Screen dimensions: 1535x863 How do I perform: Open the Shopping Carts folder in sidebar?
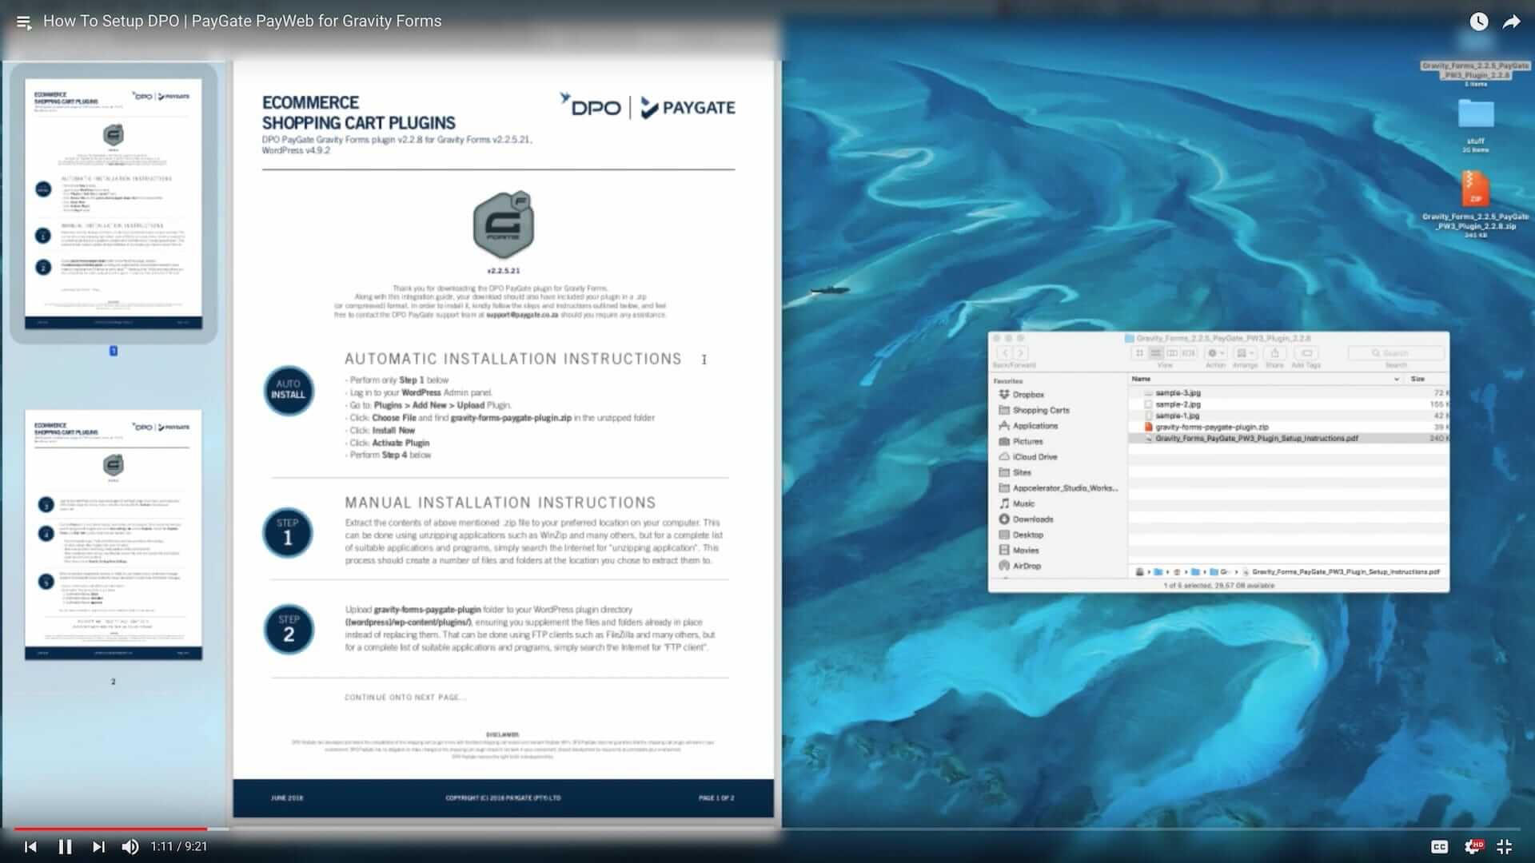[x=1042, y=410]
